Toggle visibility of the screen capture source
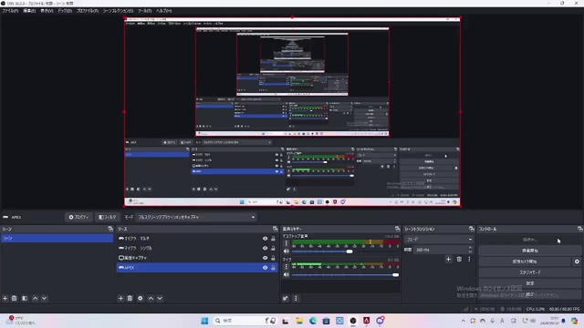 tap(266, 258)
